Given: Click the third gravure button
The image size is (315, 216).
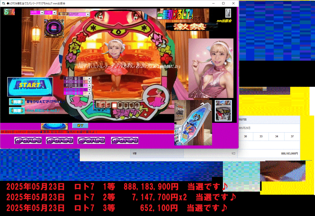Looking at the screenshot, I should (91, 140).
